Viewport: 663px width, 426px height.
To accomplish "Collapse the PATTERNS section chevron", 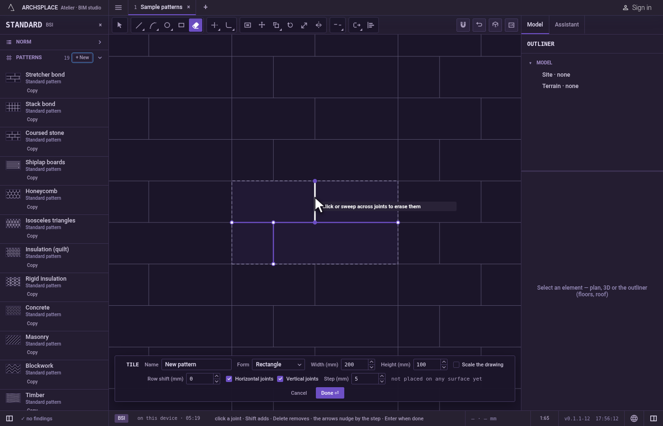I will click(x=100, y=58).
